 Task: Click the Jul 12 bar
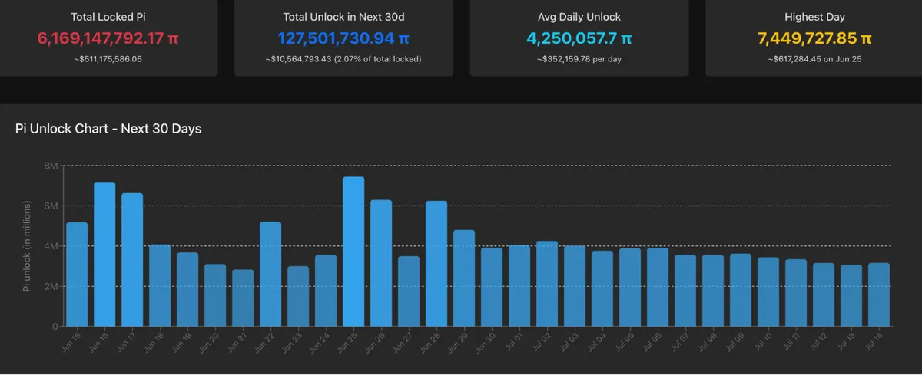[x=824, y=295]
